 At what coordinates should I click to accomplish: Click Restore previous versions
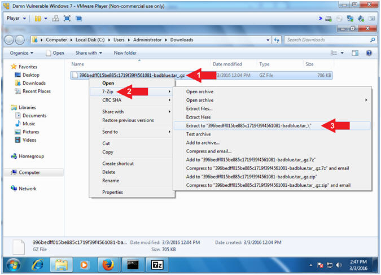128,120
